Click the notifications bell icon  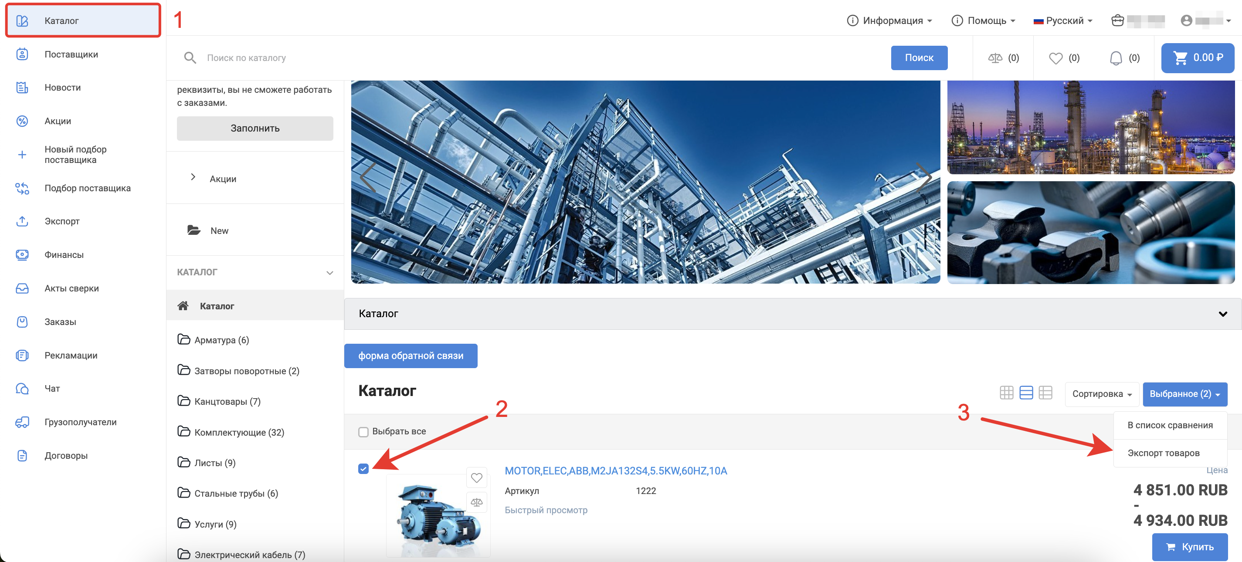point(1116,58)
